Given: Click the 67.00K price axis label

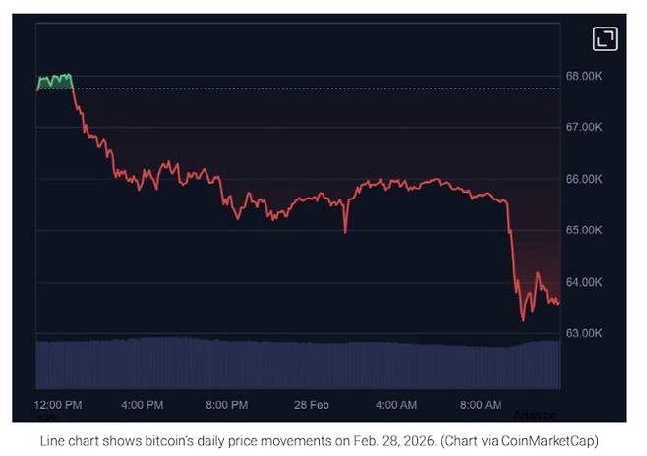Looking at the screenshot, I should [582, 127].
